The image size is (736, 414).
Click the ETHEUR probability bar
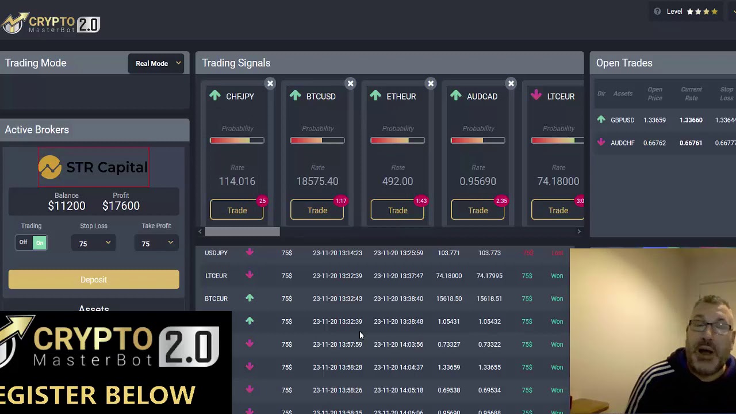click(x=397, y=140)
